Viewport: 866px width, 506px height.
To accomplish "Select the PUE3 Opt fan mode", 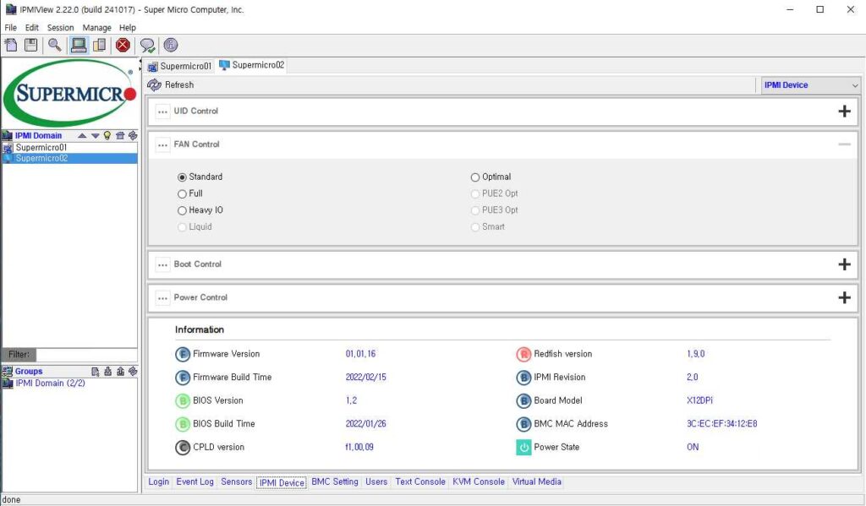I will click(475, 210).
